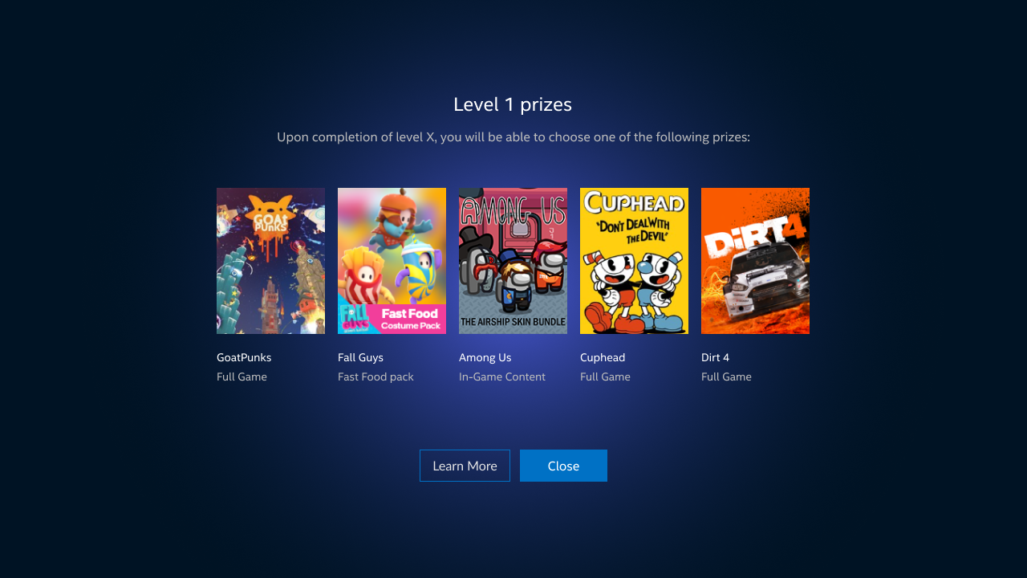1027x578 pixels.
Task: Pick the Among Us Airship Skin Bundle artwork
Action: [x=513, y=261]
